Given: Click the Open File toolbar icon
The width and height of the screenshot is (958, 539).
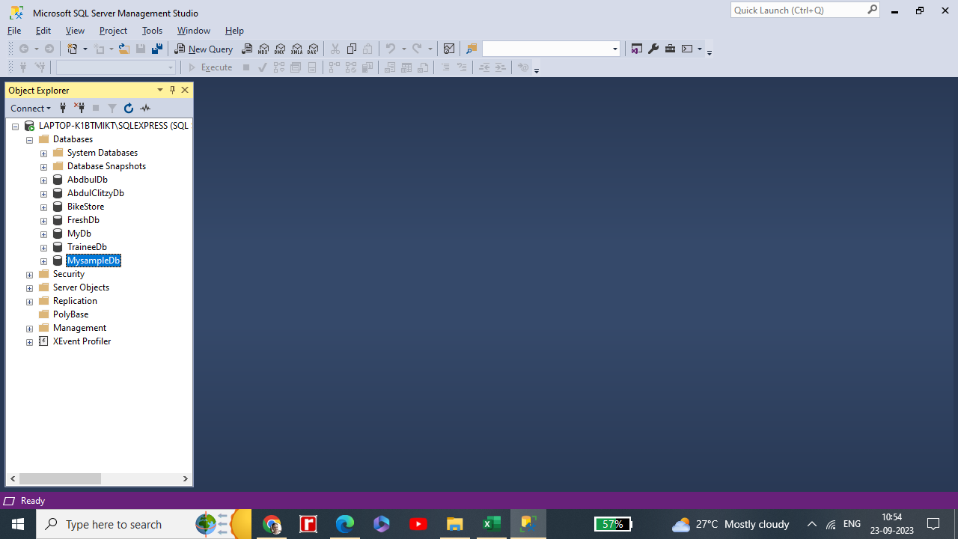Looking at the screenshot, I should 123,49.
